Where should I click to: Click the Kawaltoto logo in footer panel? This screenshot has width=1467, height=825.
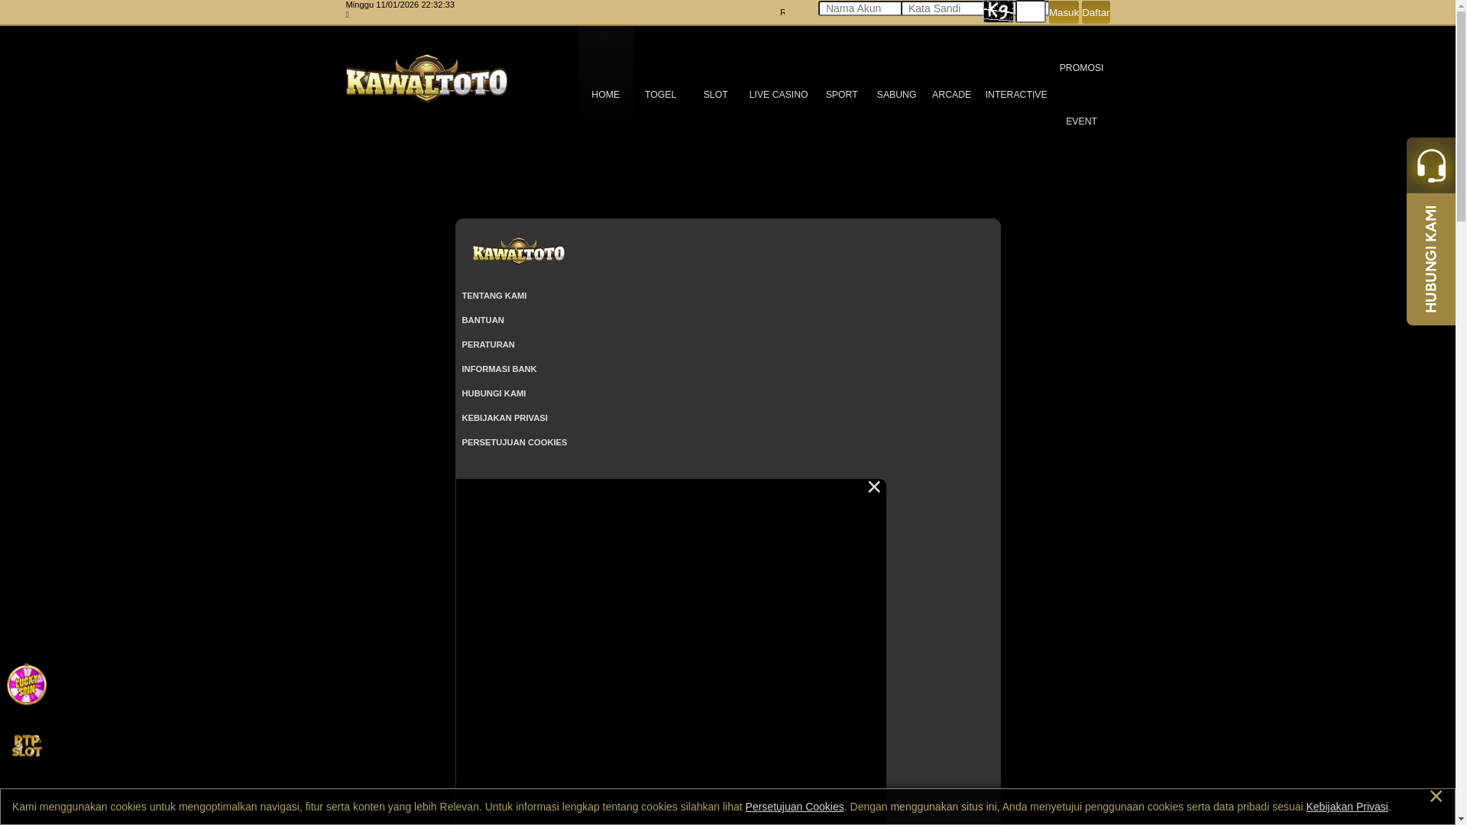coord(518,251)
